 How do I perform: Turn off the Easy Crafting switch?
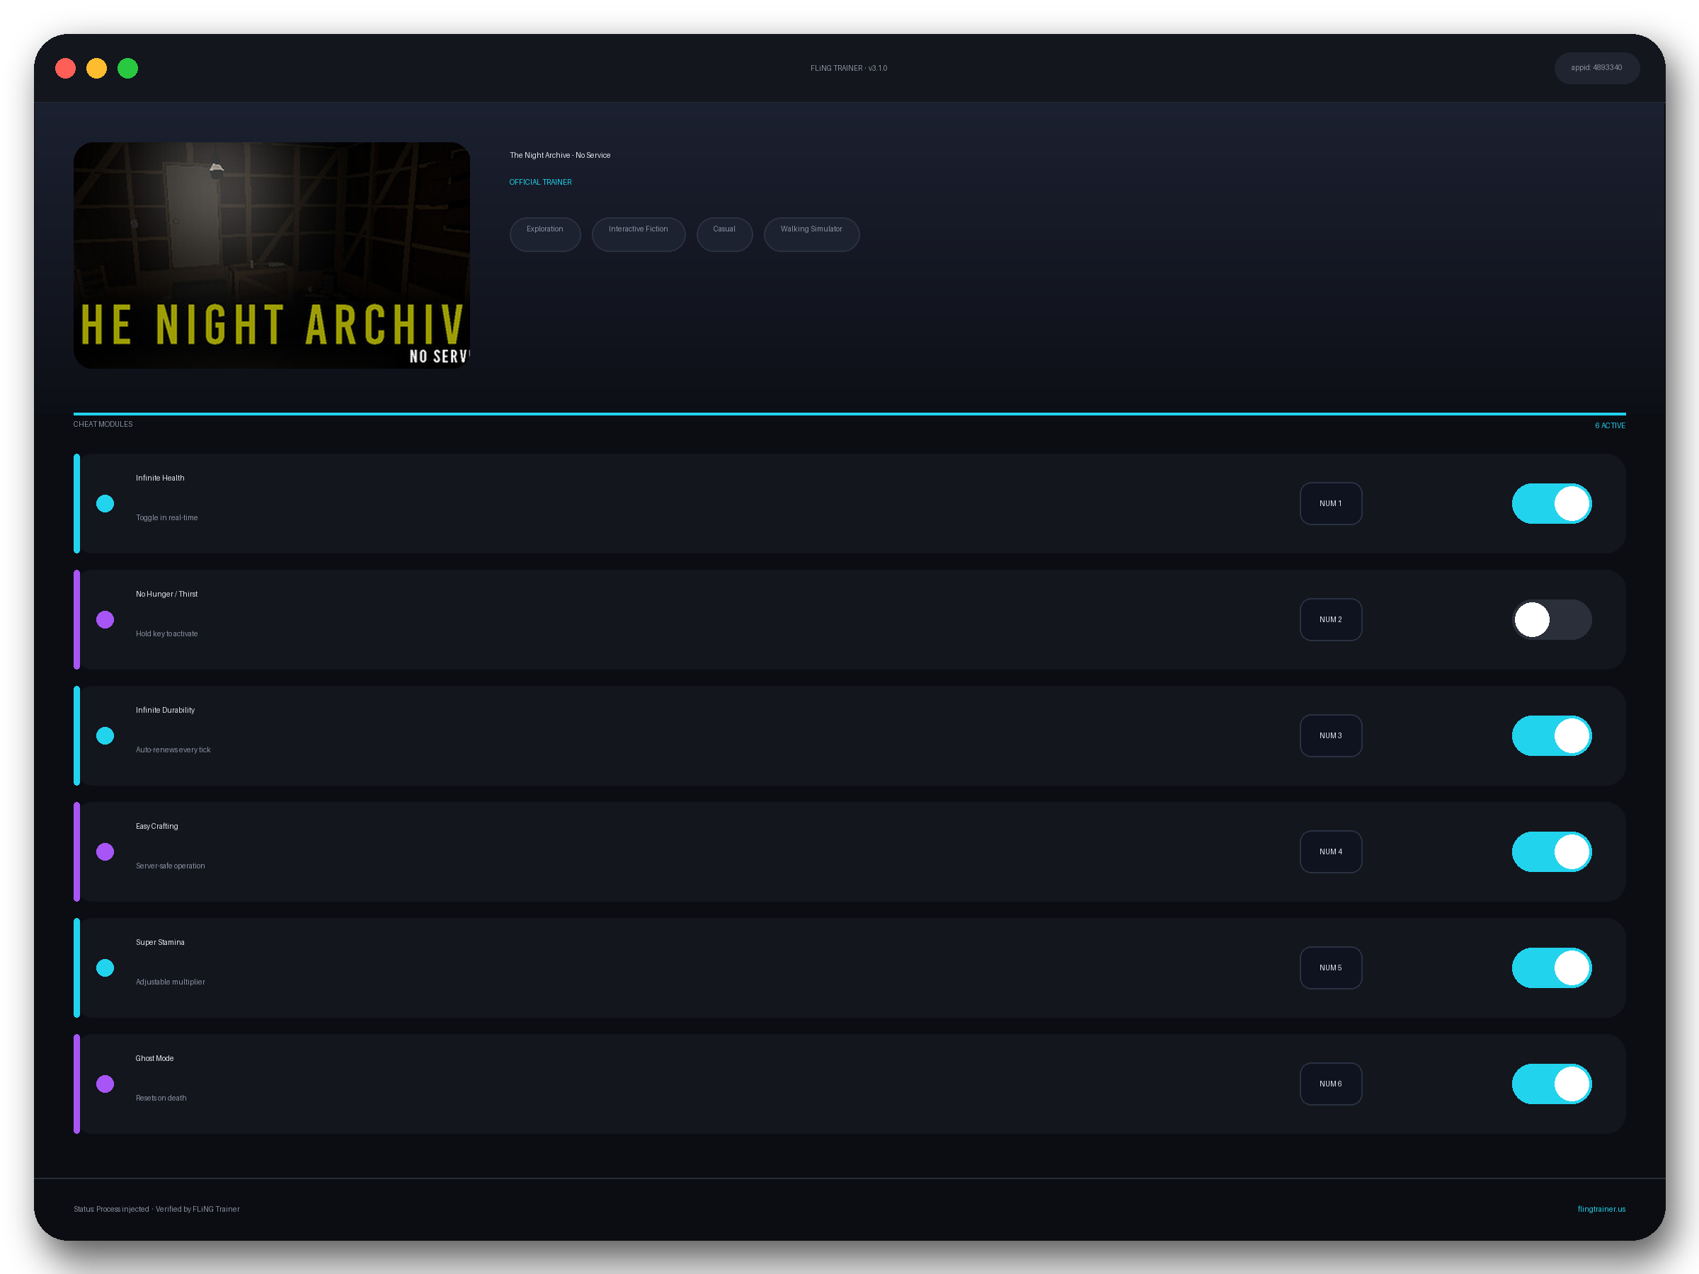click(x=1552, y=851)
